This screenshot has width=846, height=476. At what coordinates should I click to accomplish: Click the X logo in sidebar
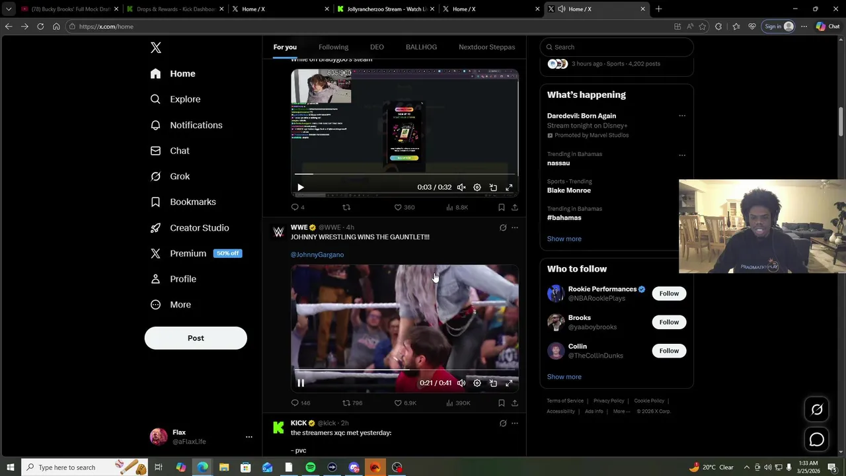point(156,48)
